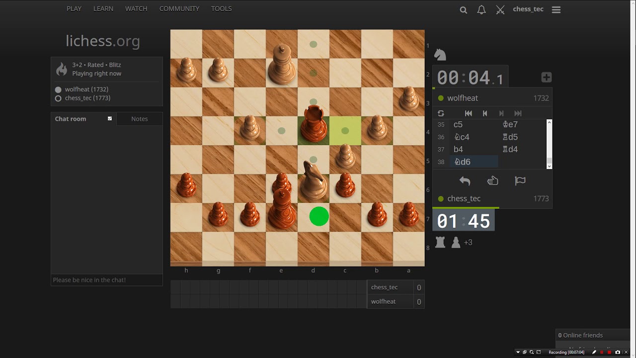Click the red king on e7
This screenshot has height=358, width=636.
pos(282,209)
